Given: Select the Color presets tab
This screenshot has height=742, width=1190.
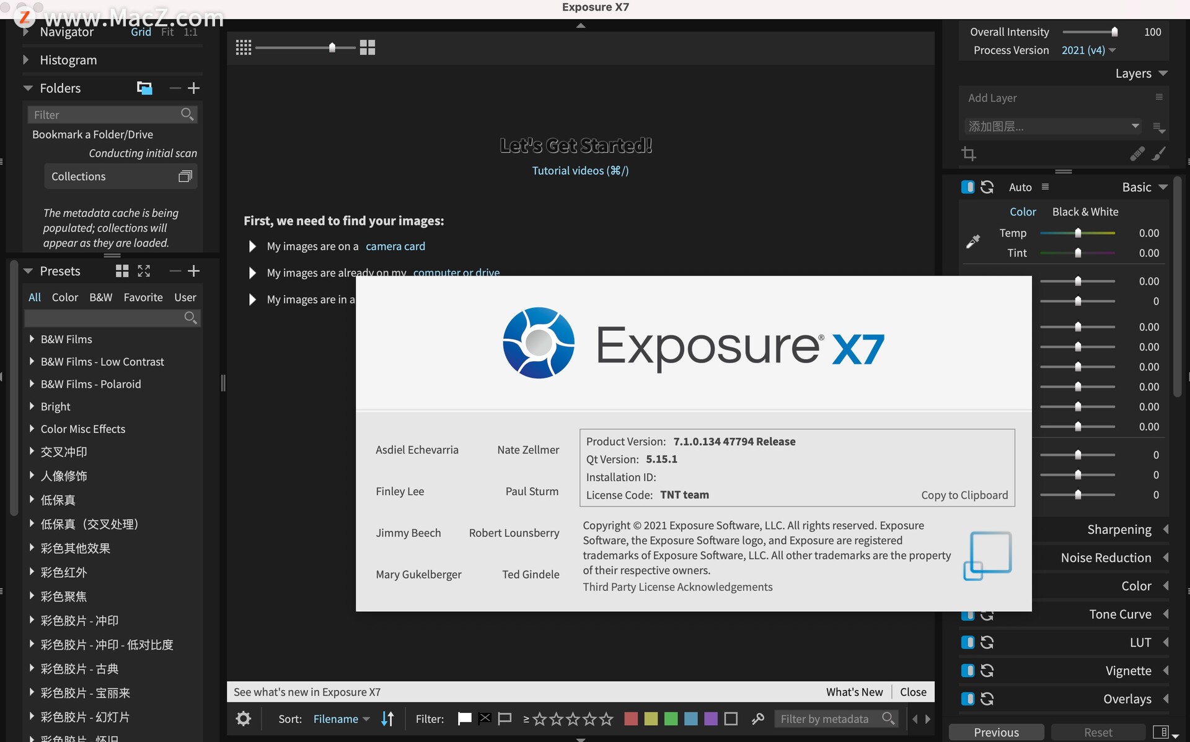Looking at the screenshot, I should 65,297.
